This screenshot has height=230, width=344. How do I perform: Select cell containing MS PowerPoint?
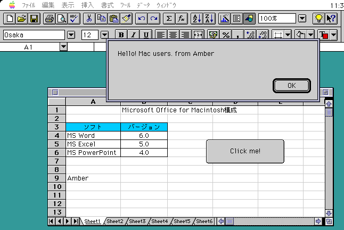click(x=93, y=153)
